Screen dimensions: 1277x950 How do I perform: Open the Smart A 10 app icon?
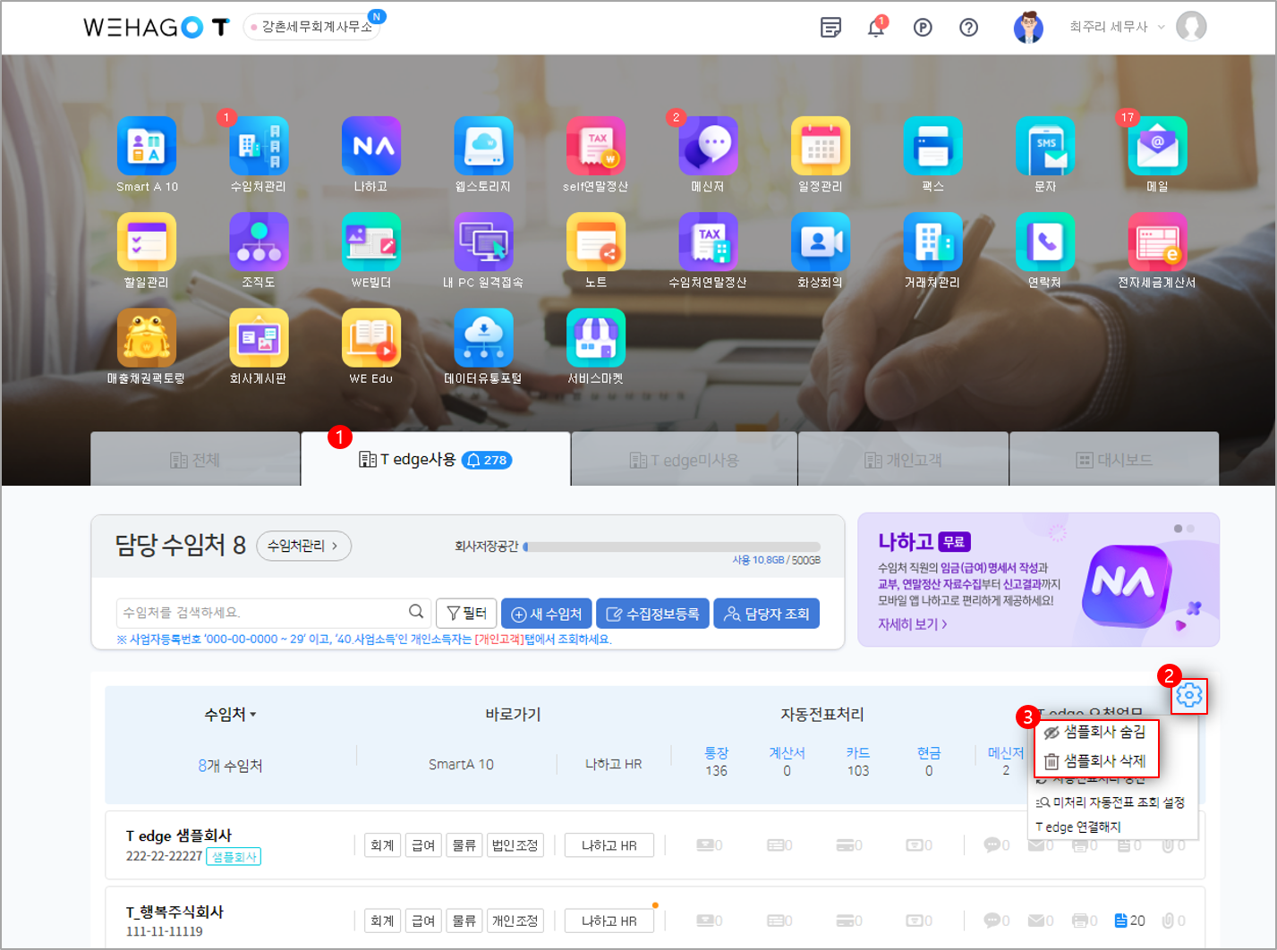tap(147, 147)
